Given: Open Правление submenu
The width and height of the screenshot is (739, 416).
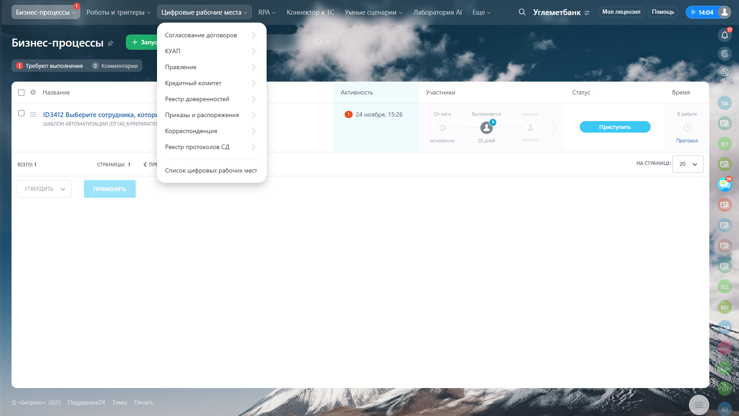Looking at the screenshot, I should [x=212, y=67].
